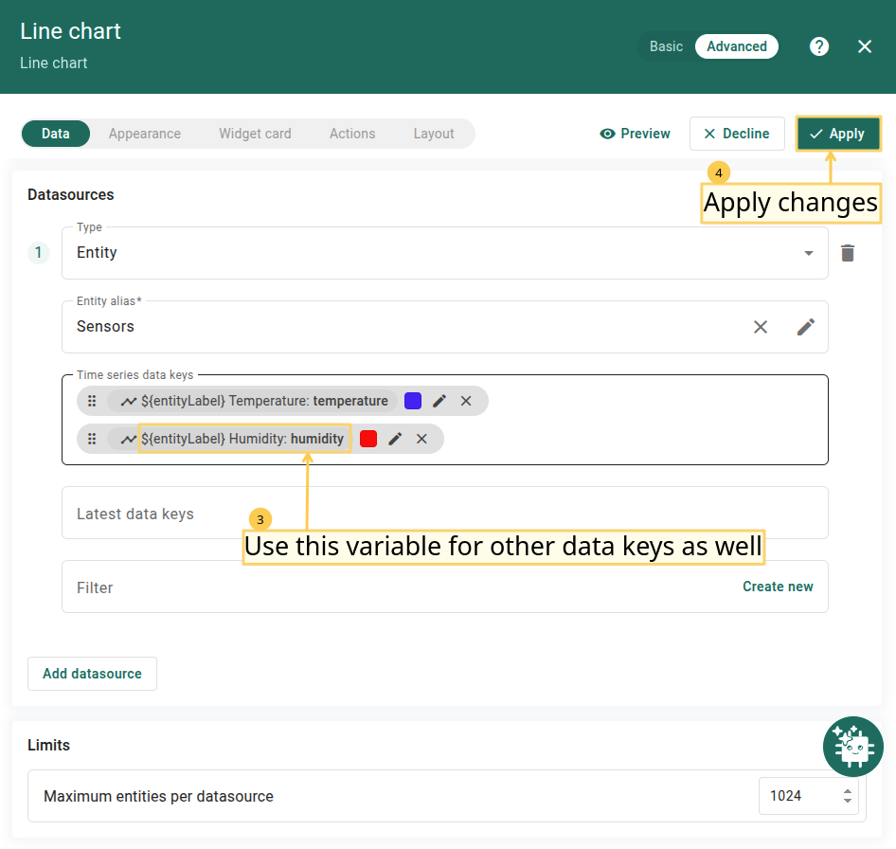Open the Appearance tab
Viewport: 896px width, 849px height.
[144, 134]
